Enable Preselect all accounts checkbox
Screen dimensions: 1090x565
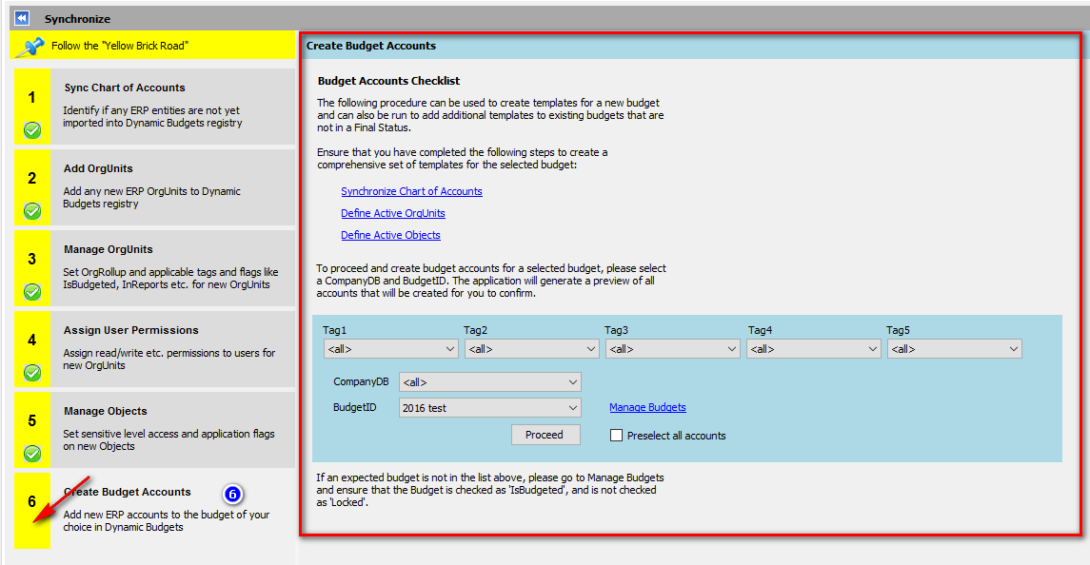click(x=616, y=435)
